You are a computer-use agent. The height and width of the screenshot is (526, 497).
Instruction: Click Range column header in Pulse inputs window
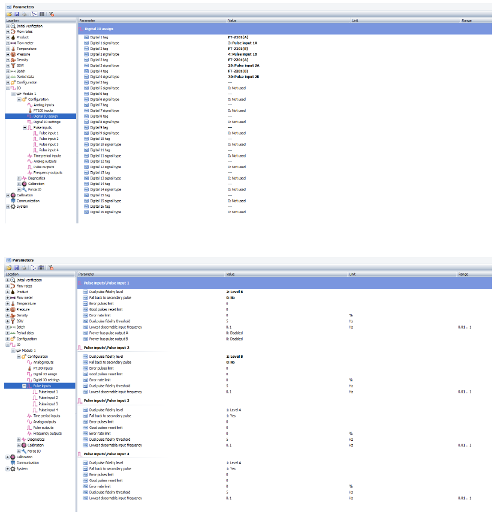(x=474, y=274)
